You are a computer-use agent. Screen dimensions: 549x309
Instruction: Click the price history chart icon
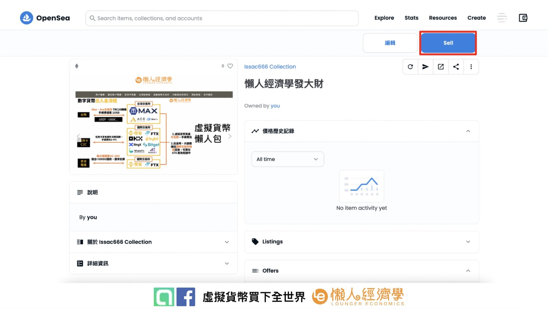pos(255,131)
